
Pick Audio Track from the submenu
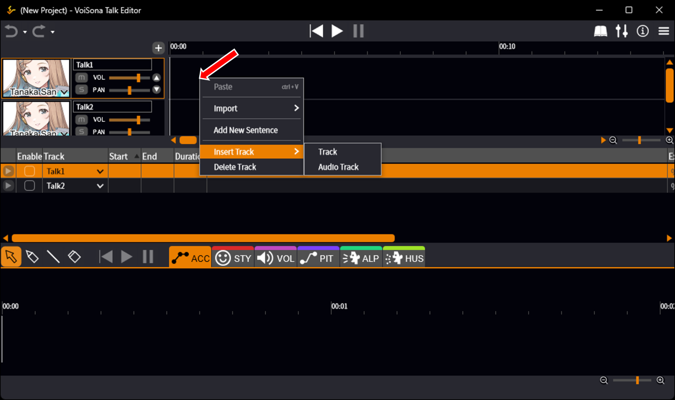coord(342,167)
